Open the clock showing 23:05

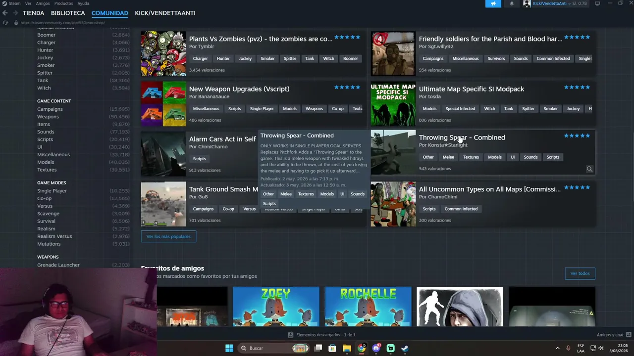point(619,348)
